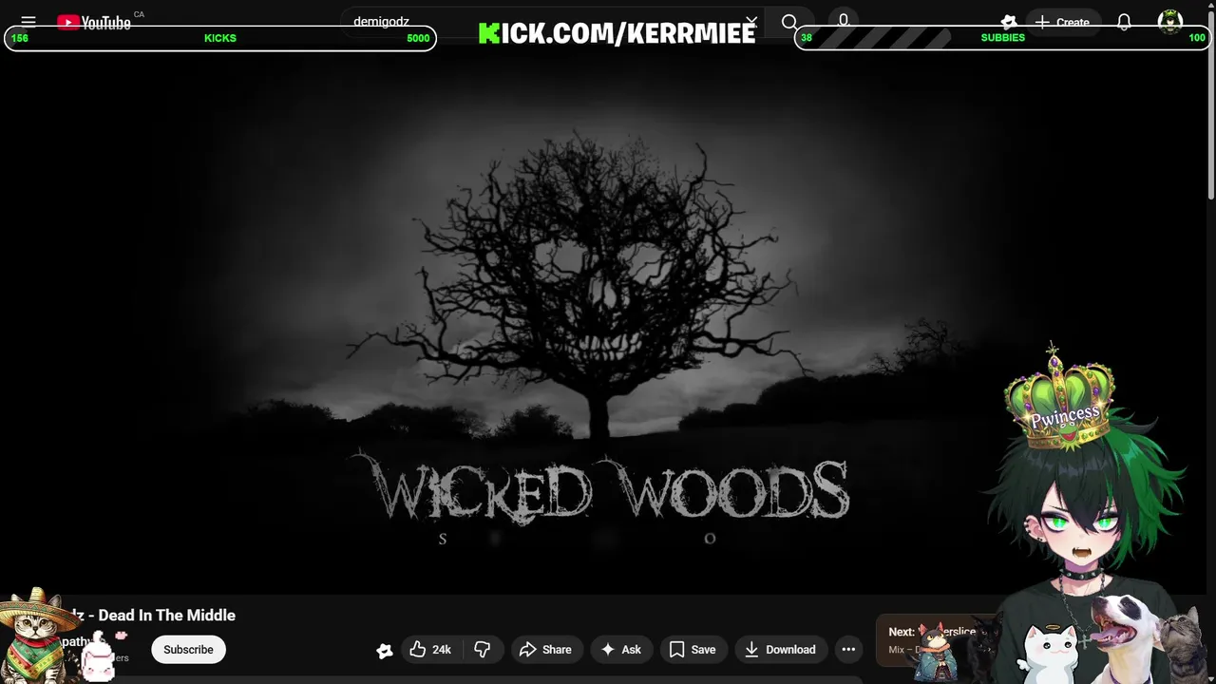
Task: Click the badge icon left of like button
Action: pos(384,651)
